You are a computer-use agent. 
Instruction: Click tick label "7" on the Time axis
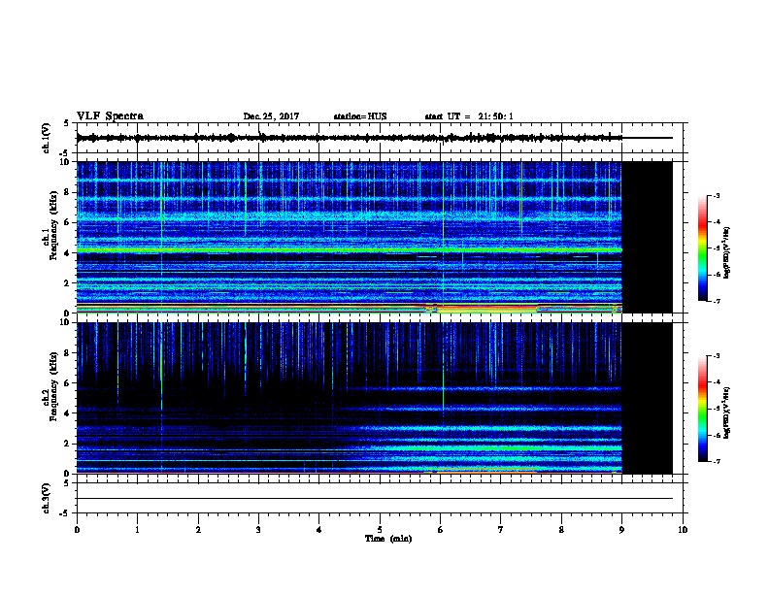501,529
